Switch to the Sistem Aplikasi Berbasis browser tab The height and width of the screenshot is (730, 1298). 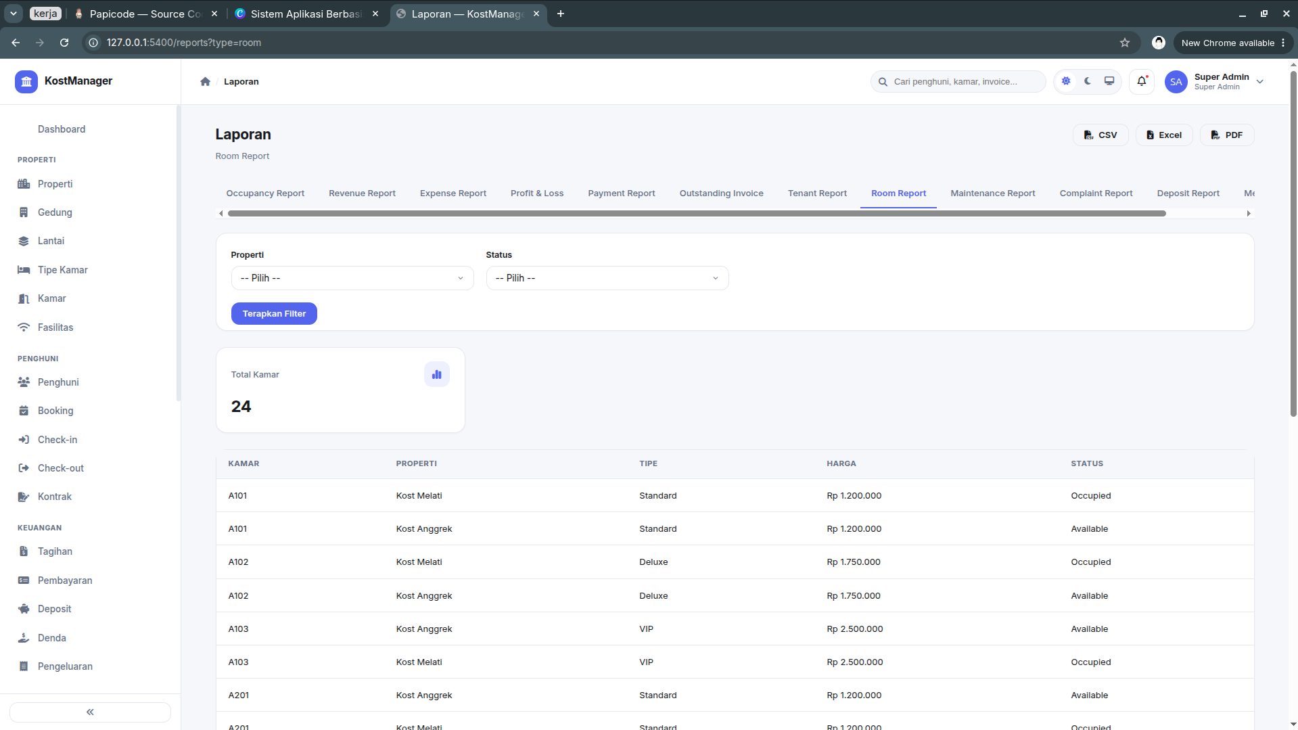[x=306, y=14]
